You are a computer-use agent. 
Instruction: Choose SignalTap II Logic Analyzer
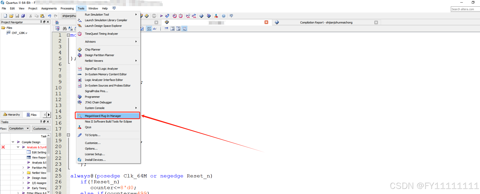[108, 69]
